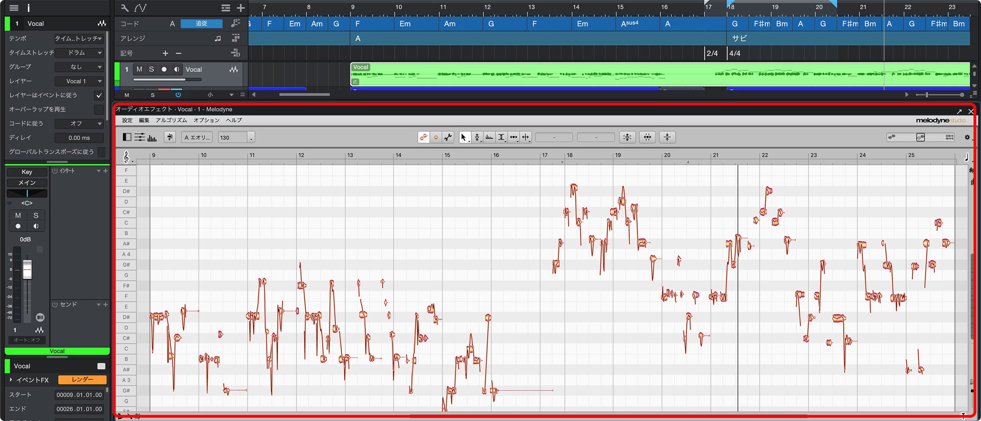This screenshot has width=981, height=421.
Task: Toggle the amplitude display view in Melodyne
Action: [152, 137]
